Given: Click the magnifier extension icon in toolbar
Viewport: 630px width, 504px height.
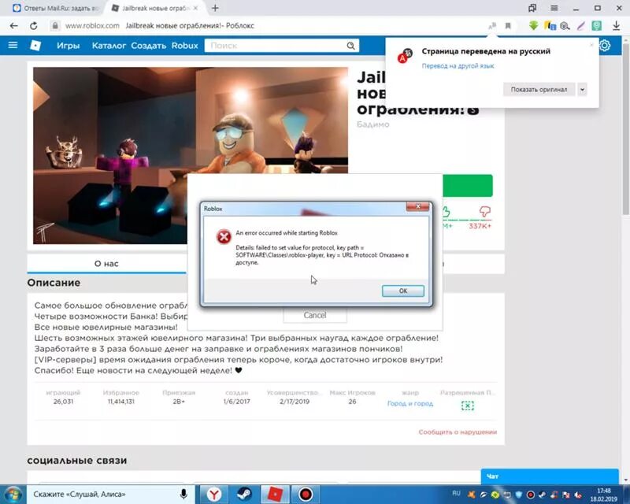Looking at the screenshot, I should click(x=565, y=26).
